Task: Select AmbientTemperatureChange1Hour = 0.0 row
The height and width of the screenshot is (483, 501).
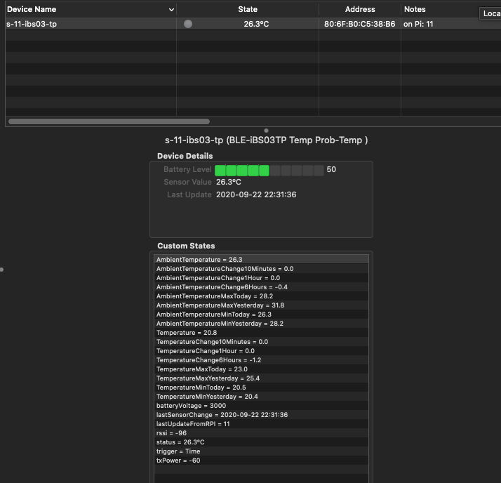Action: pos(261,278)
